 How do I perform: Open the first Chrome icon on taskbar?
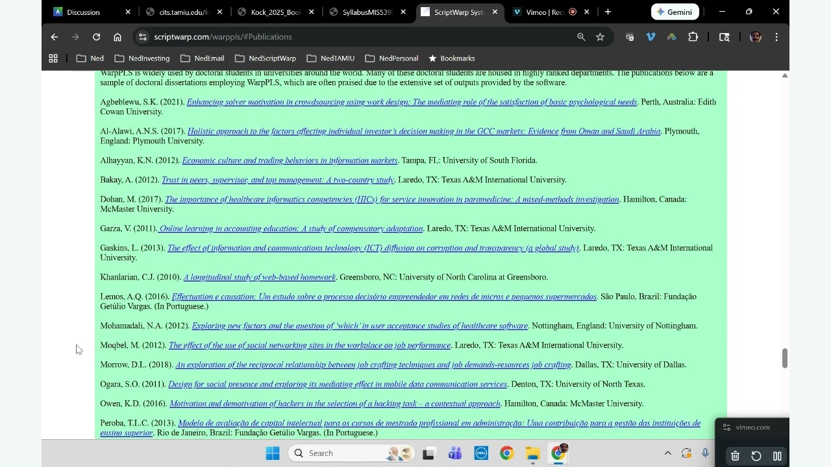tap(506, 453)
